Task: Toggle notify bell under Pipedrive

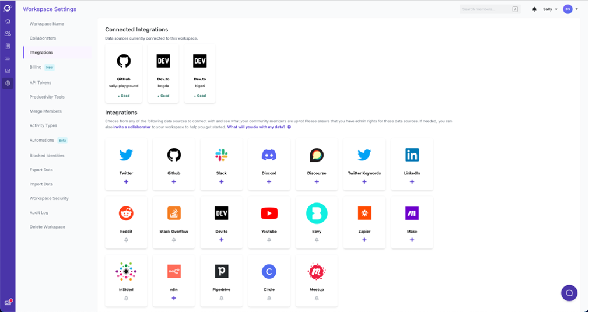Action: pyautogui.click(x=221, y=298)
